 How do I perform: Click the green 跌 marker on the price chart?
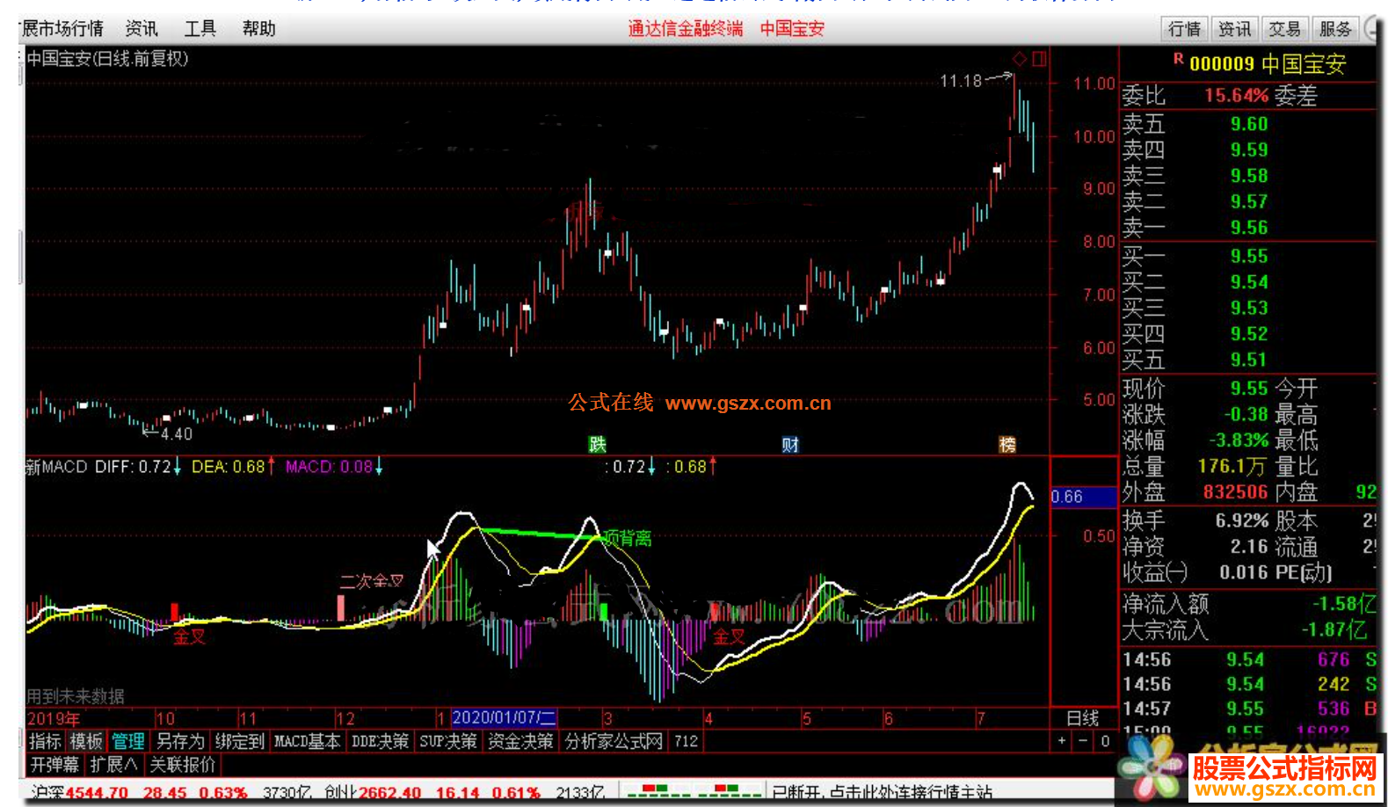click(x=598, y=445)
